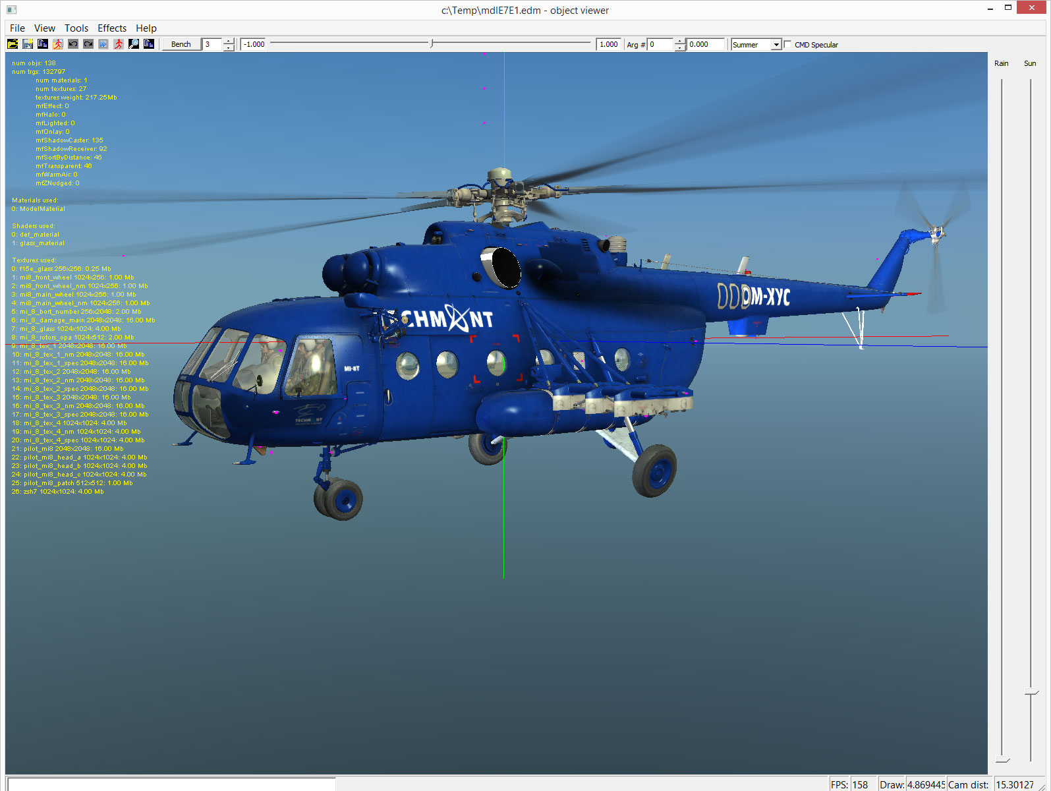Screen dimensions: 1051x791
Task: Enable the CMD Specular checkbox
Action: pyautogui.click(x=787, y=45)
